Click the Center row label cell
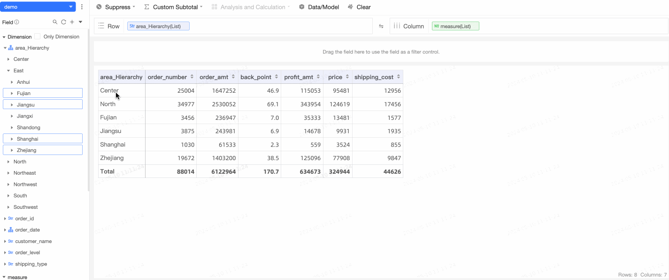Screen dimensions: 669x280 coord(122,91)
